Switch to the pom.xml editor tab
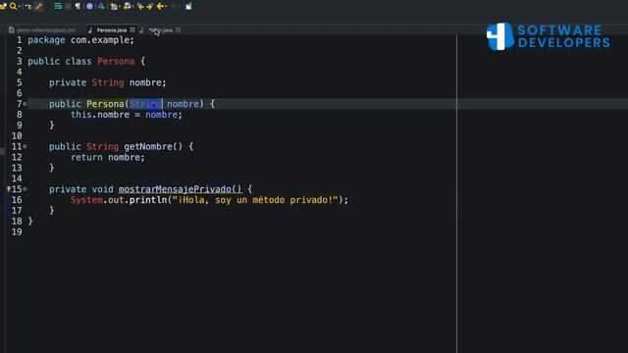This screenshot has height=353, width=628. coord(42,30)
